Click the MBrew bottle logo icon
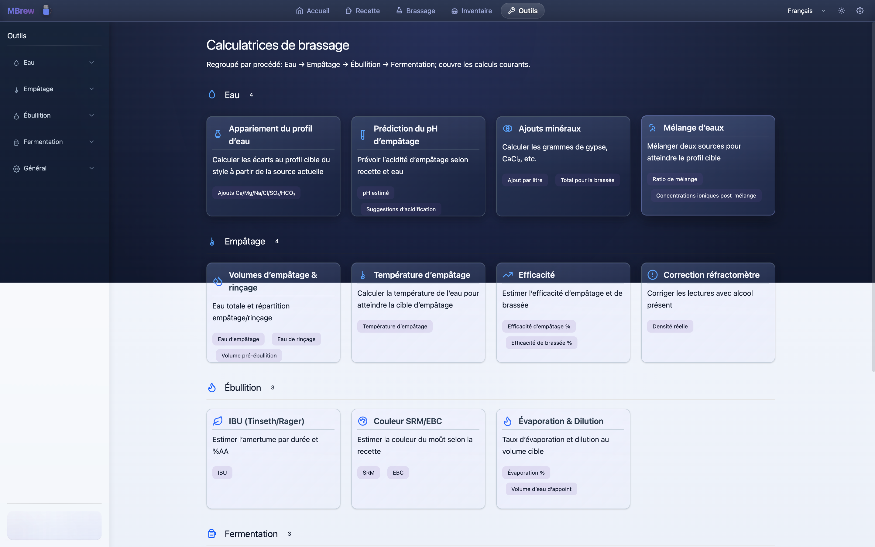This screenshot has height=547, width=875. click(x=46, y=11)
